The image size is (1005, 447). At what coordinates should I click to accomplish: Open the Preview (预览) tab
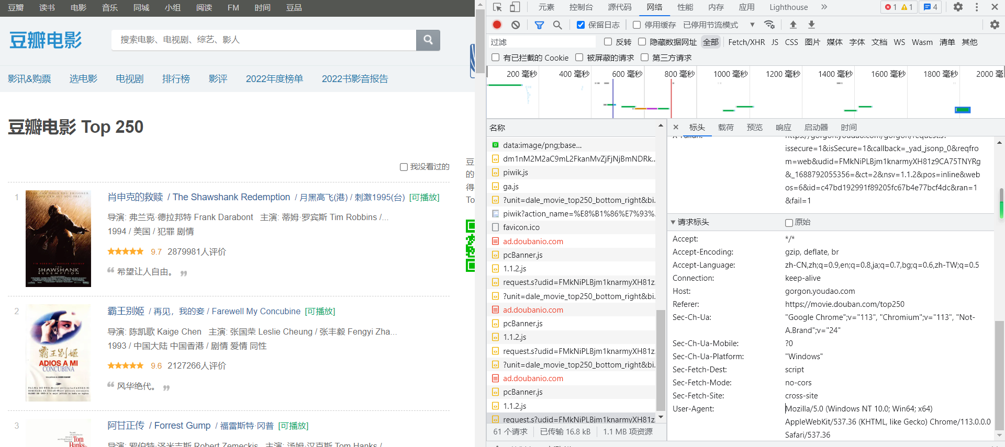(754, 127)
